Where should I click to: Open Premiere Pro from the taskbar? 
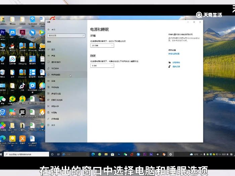click(145, 154)
